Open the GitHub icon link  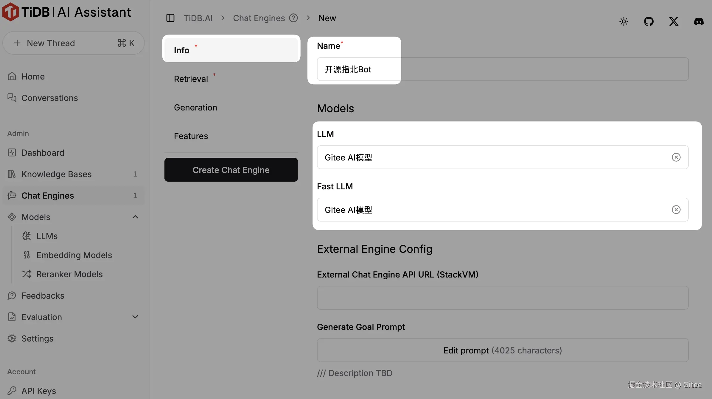pyautogui.click(x=649, y=21)
